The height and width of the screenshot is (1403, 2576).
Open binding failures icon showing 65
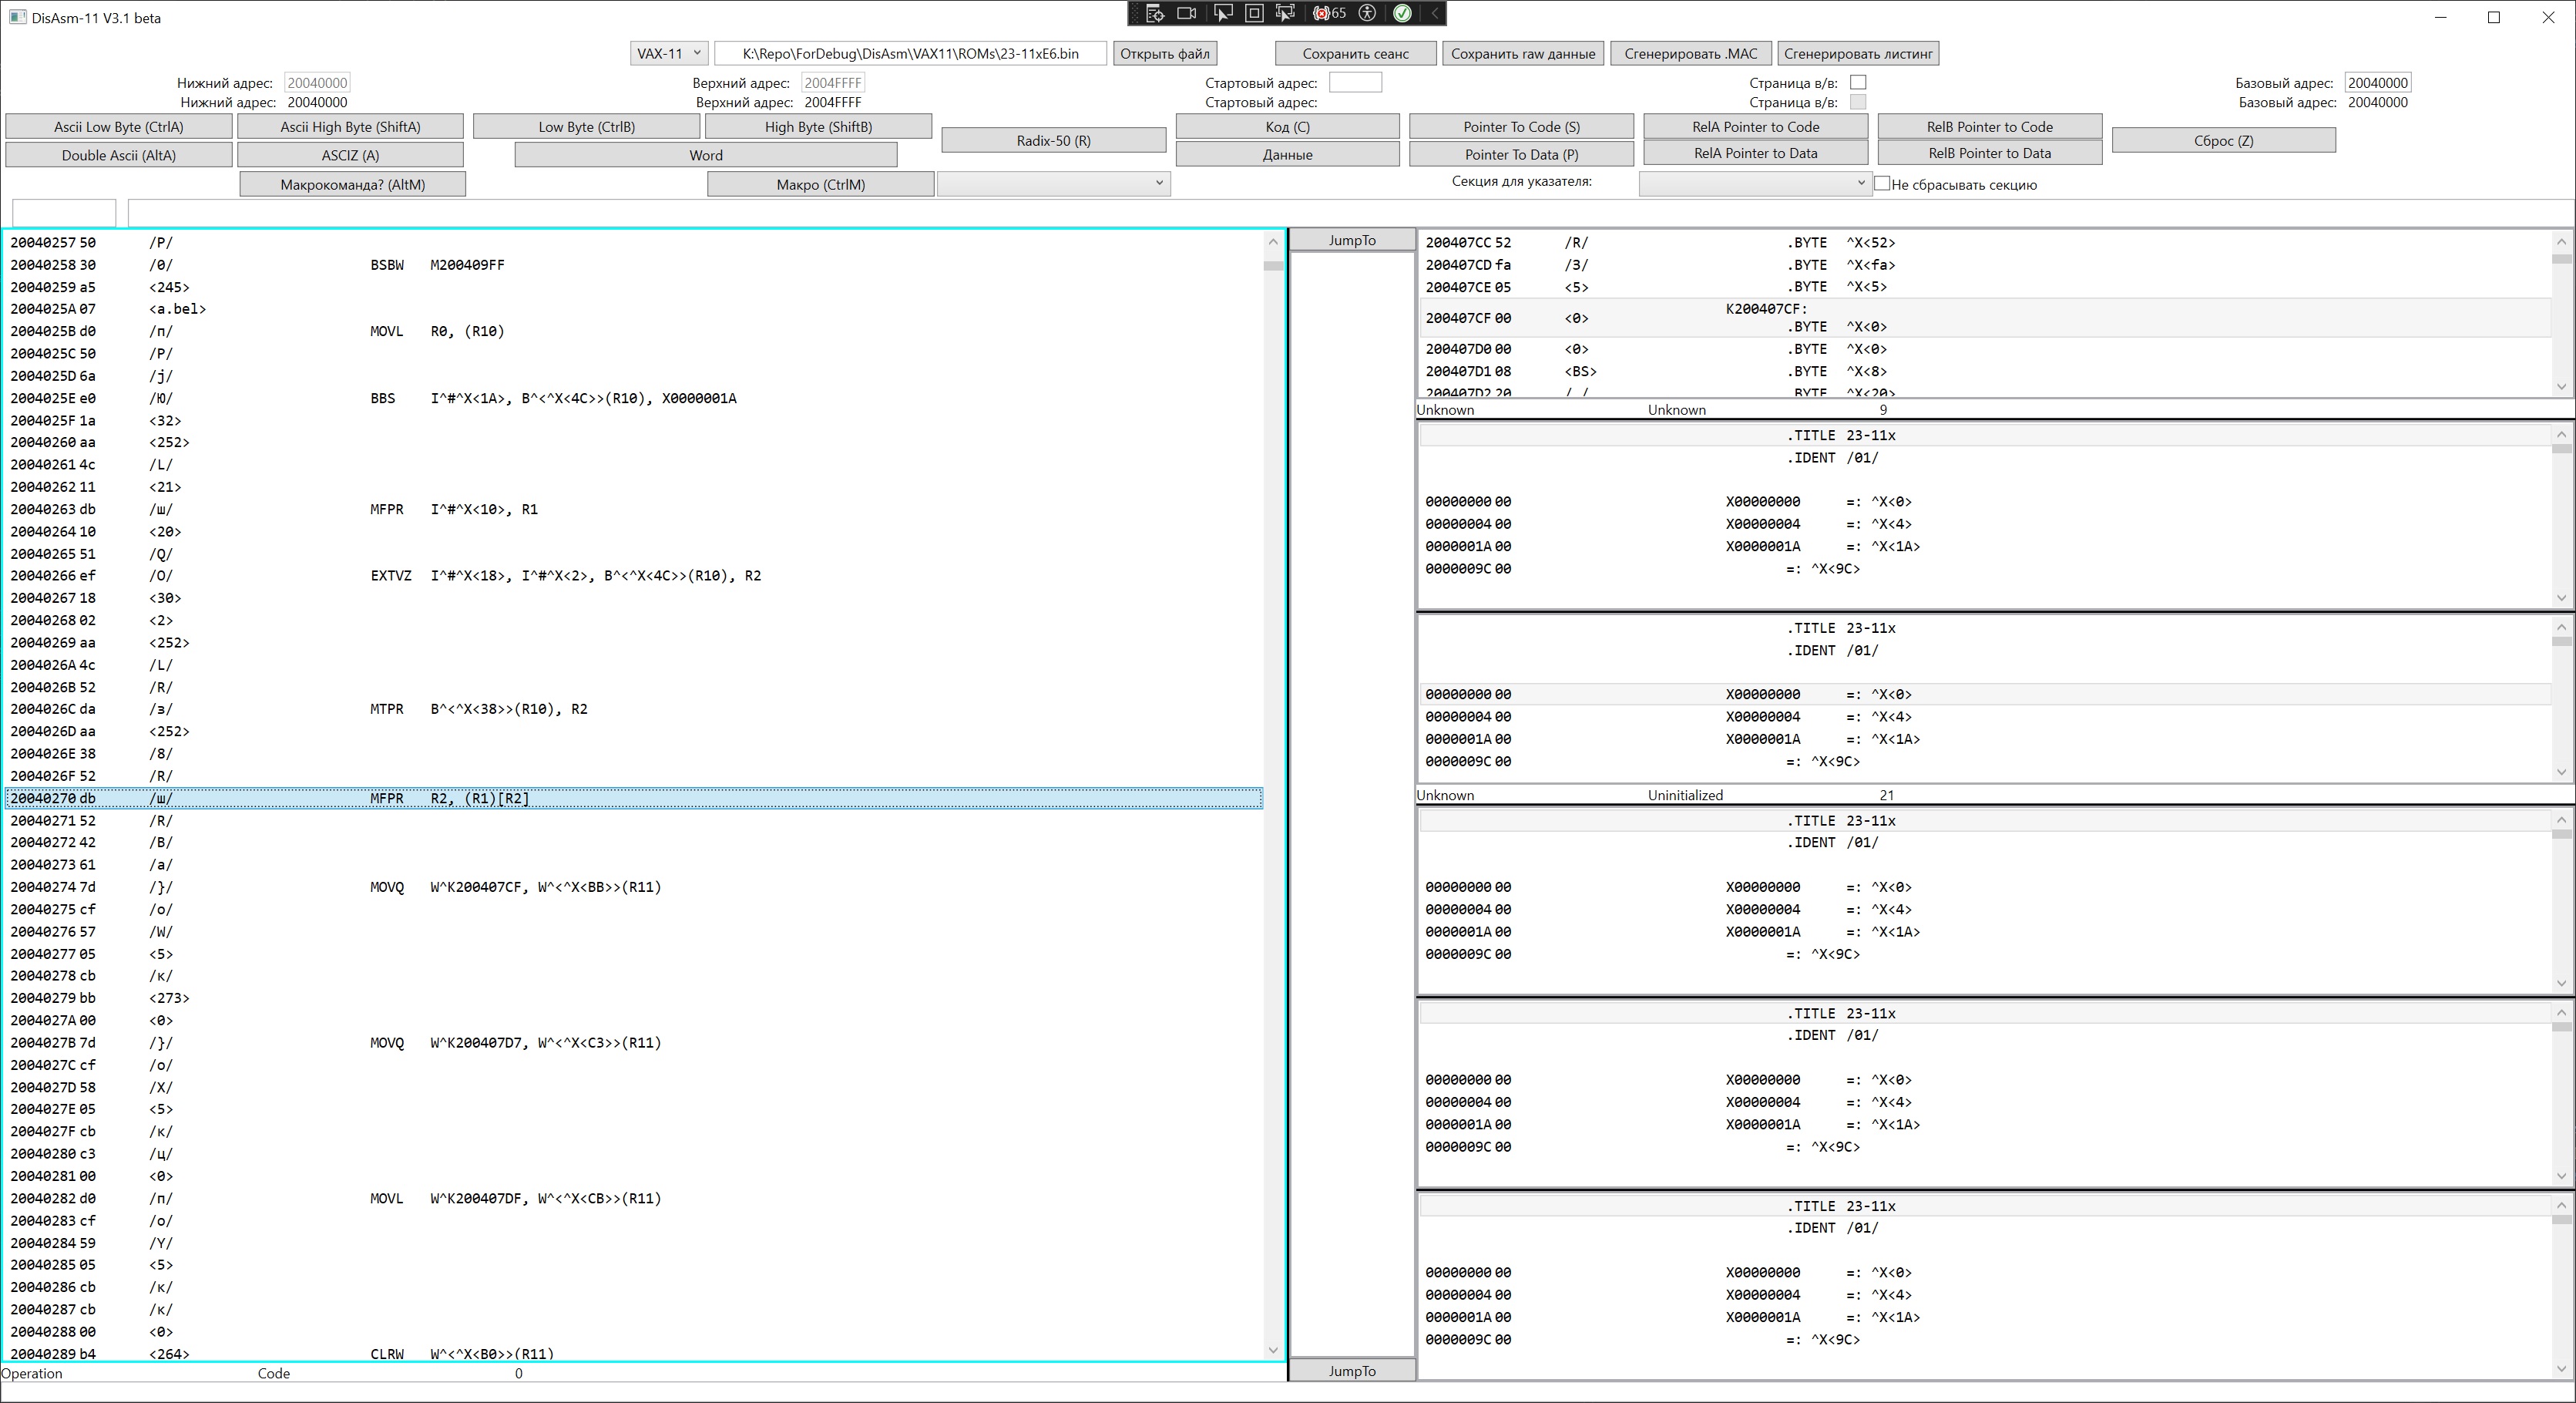click(x=1330, y=13)
